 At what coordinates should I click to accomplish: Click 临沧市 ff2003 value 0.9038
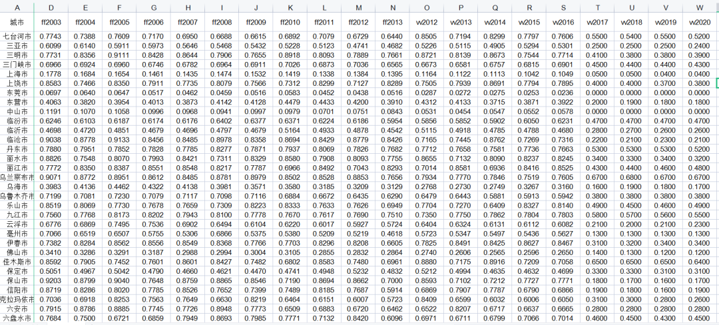click(51, 140)
